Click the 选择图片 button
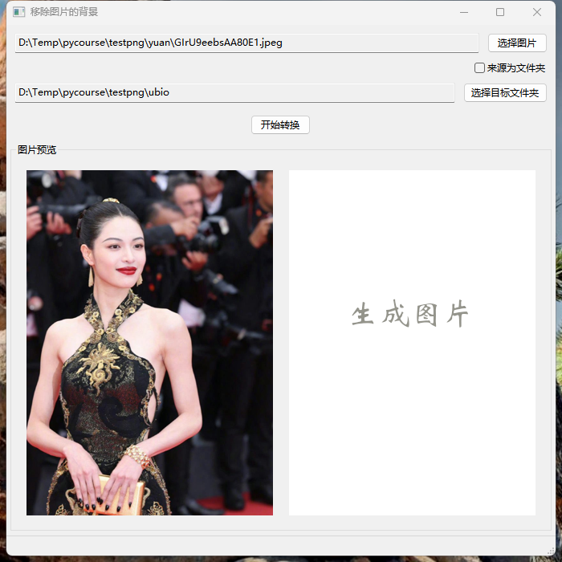The width and height of the screenshot is (562, 562). 517,43
